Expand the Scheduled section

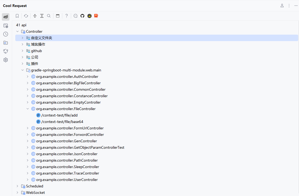pyautogui.click(x=17, y=186)
